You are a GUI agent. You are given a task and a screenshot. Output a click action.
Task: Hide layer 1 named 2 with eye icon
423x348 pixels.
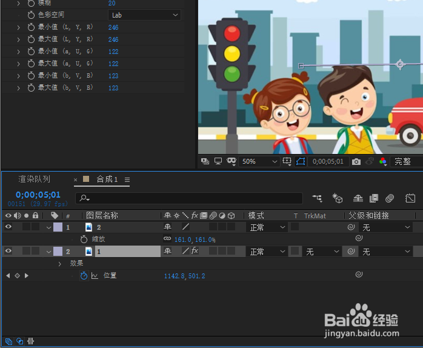[x=8, y=227]
